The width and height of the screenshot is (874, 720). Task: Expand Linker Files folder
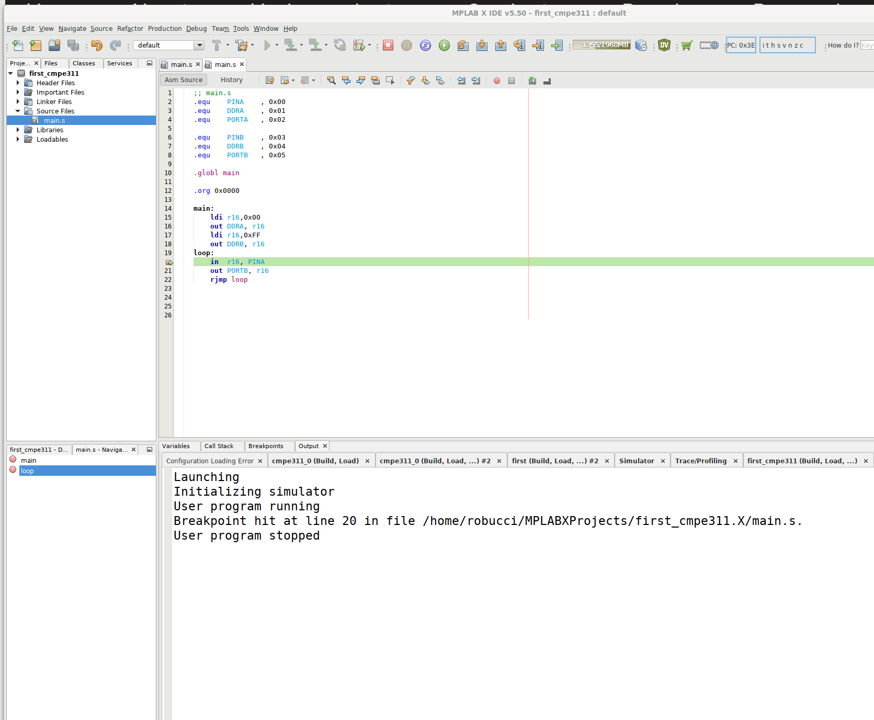pyautogui.click(x=18, y=102)
